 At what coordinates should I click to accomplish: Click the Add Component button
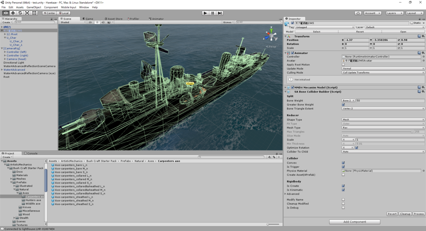pyautogui.click(x=354, y=222)
